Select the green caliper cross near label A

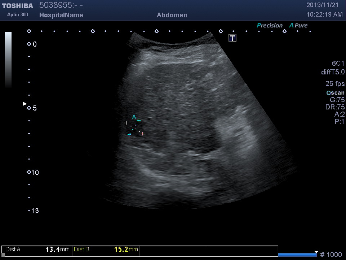coord(139,120)
